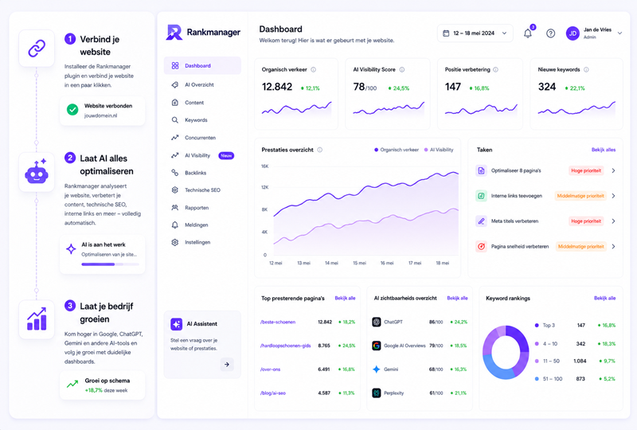Open Backlinks in the sidebar
Screen dimensions: 637x430
[202, 173]
